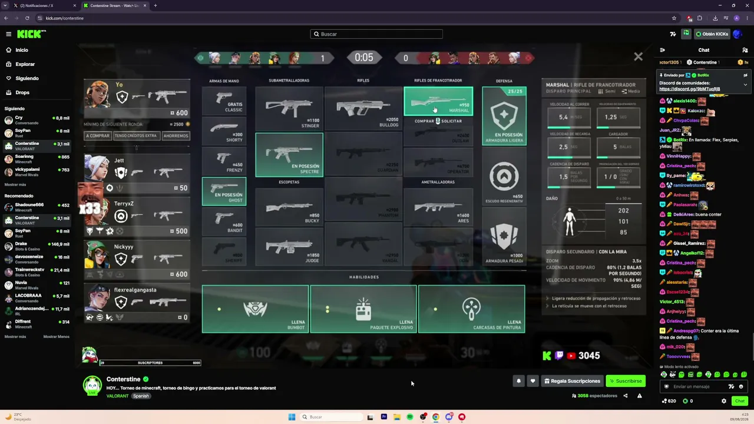This screenshot has height=424, width=754.
Task: Bookmark the page with star icon
Action: coord(674,18)
